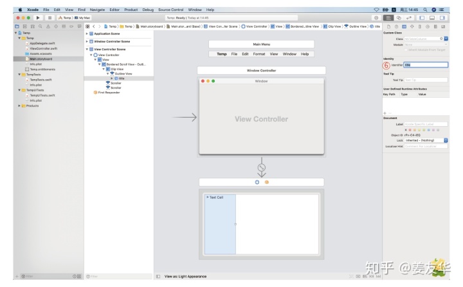Switch to Version editor mode
The image size is (463, 287).
pos(409,18)
